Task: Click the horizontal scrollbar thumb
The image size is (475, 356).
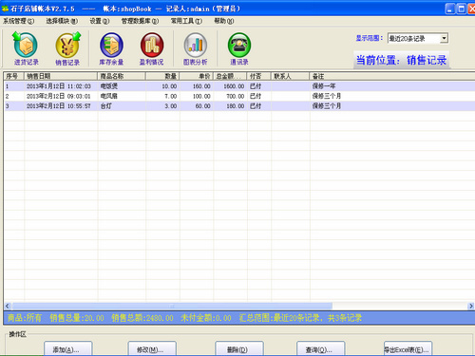Action: tap(172, 306)
